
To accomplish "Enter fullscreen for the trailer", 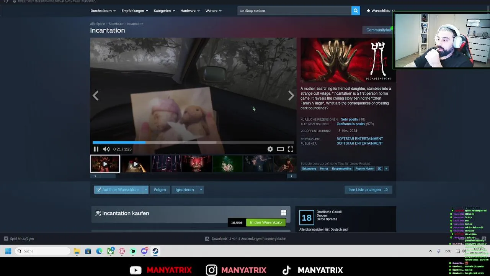I will pyautogui.click(x=291, y=149).
